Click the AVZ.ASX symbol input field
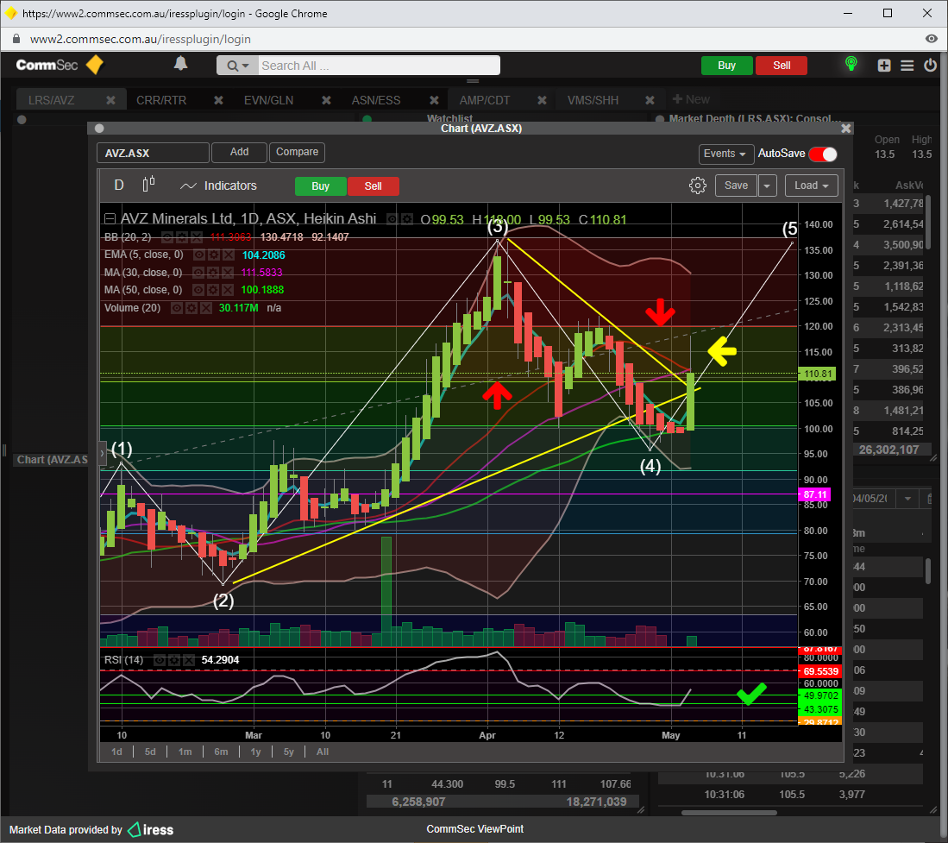 pyautogui.click(x=153, y=153)
